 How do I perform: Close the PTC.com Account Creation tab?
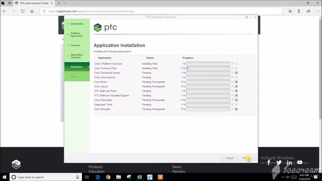tap(52, 4)
